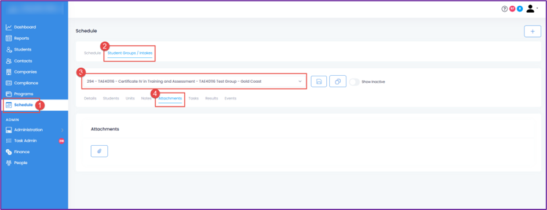Click the Finance coins icon

9,152
